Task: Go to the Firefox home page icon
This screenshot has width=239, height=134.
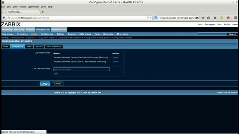Action: 215,18
